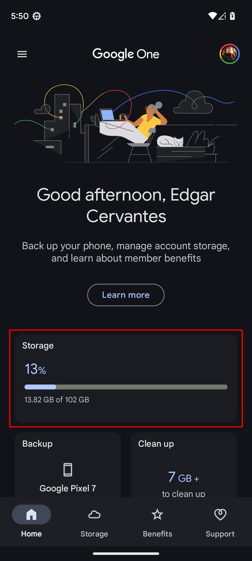
Task: Tap the Wi-Fi status icon
Action: coord(212,16)
